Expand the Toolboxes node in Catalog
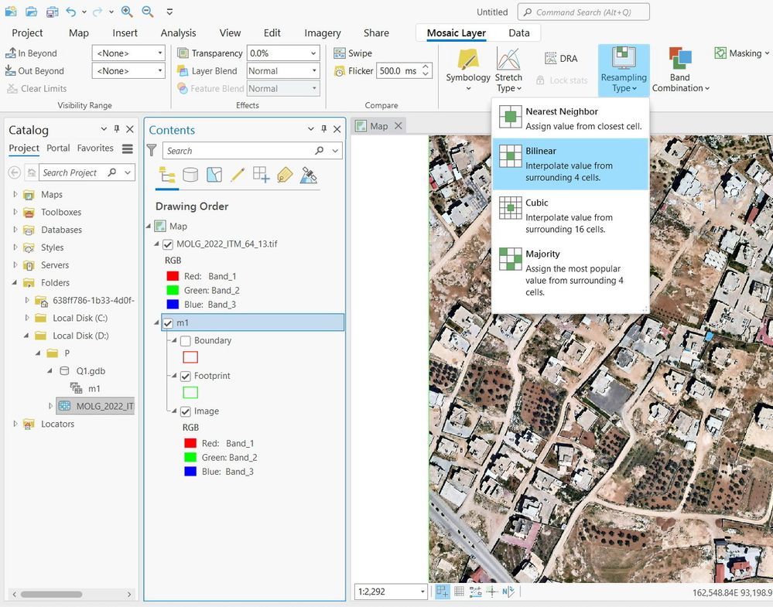 (15, 212)
